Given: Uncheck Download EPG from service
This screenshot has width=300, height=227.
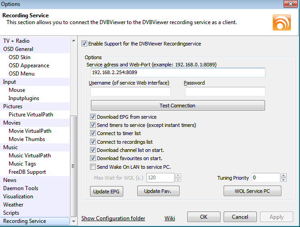Looking at the screenshot, I should 93,117.
